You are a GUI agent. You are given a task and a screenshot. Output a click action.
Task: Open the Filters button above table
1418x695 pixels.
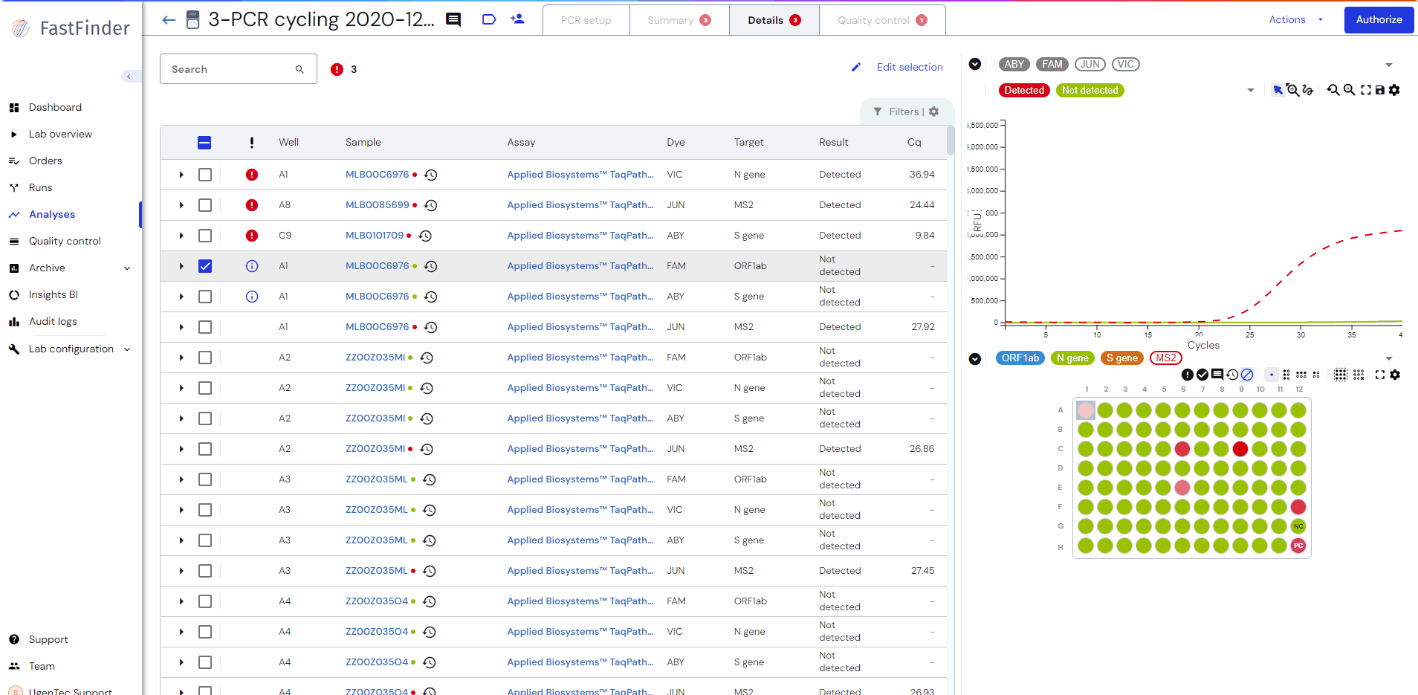[907, 111]
